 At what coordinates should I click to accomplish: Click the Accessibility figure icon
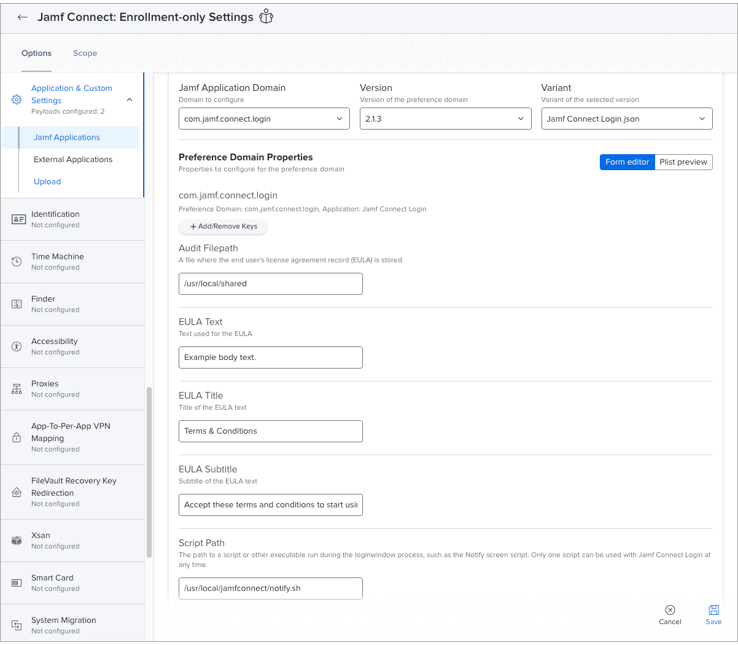tap(17, 346)
